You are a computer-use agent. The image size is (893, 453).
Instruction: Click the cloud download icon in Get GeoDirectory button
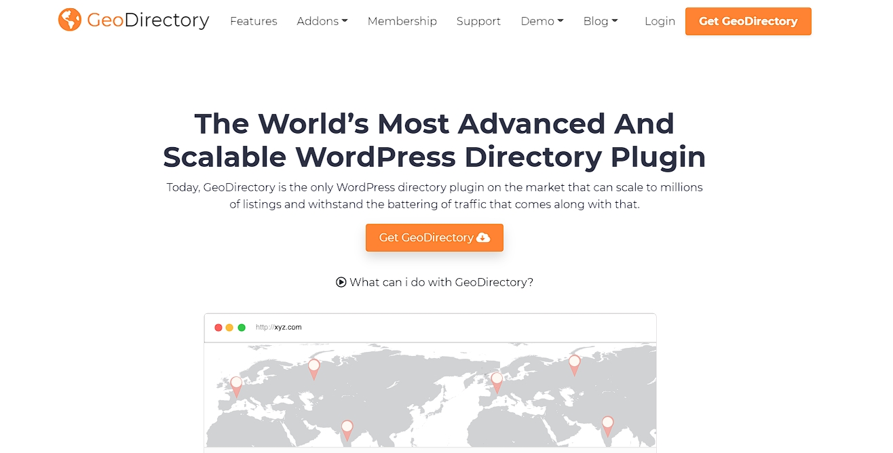(x=483, y=237)
